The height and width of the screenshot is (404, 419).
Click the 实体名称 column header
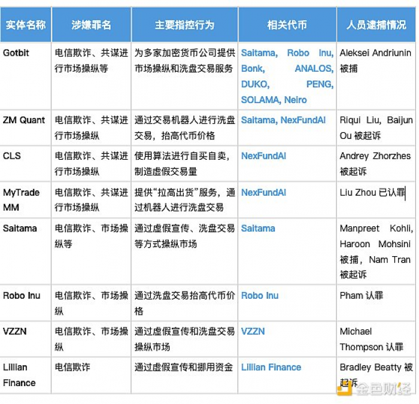(x=26, y=25)
